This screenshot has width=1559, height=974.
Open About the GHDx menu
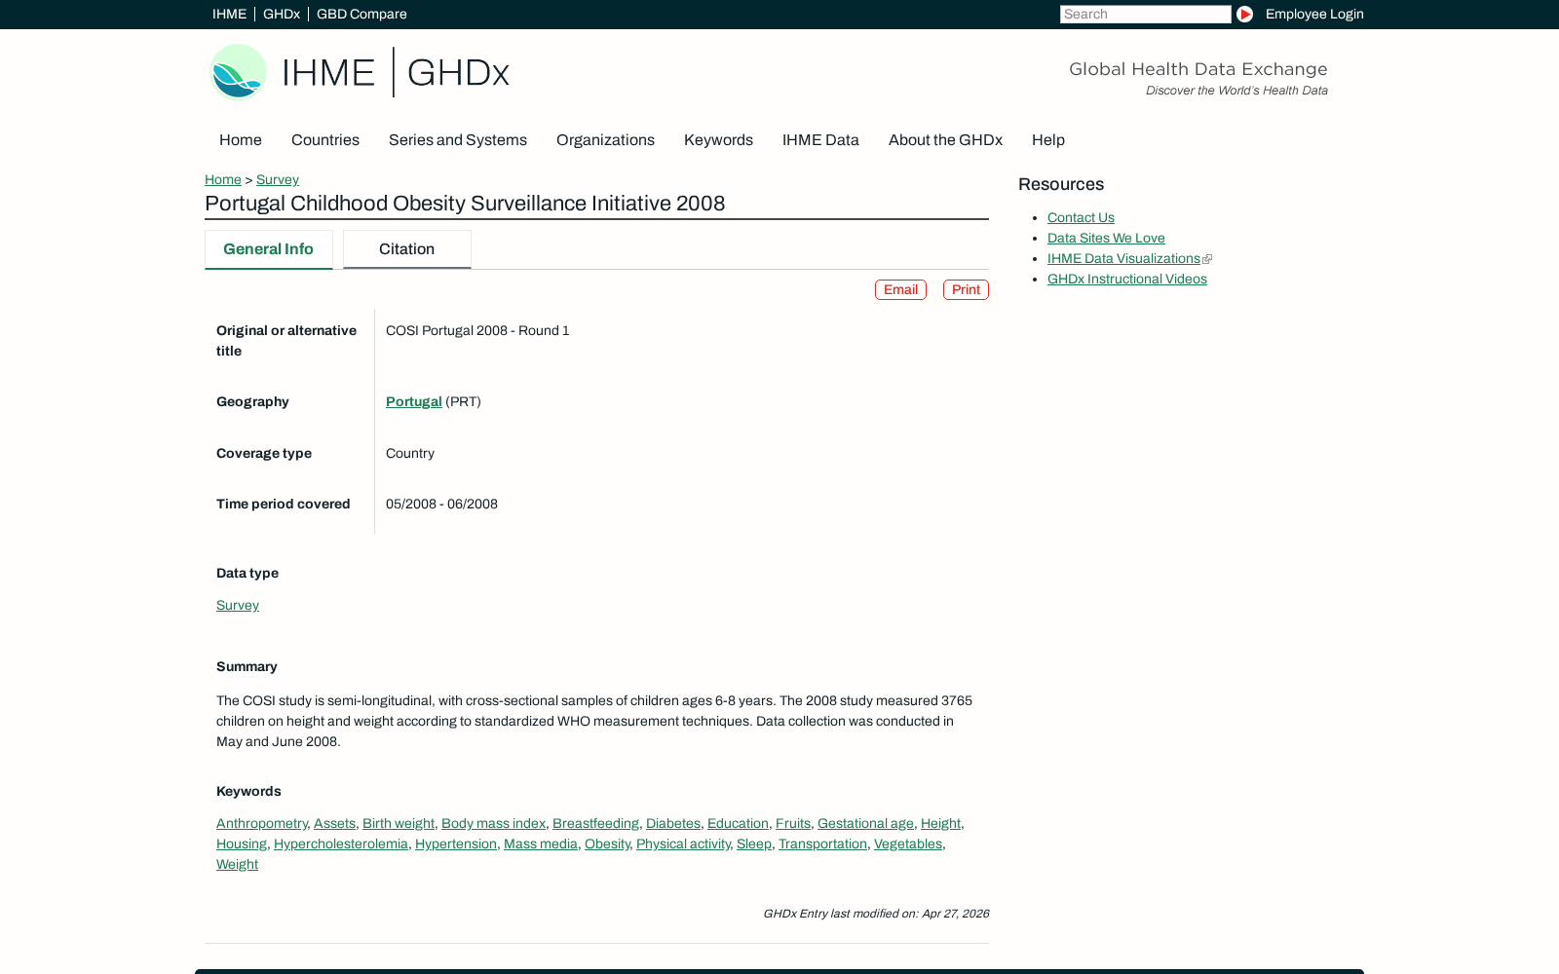pyautogui.click(x=945, y=140)
